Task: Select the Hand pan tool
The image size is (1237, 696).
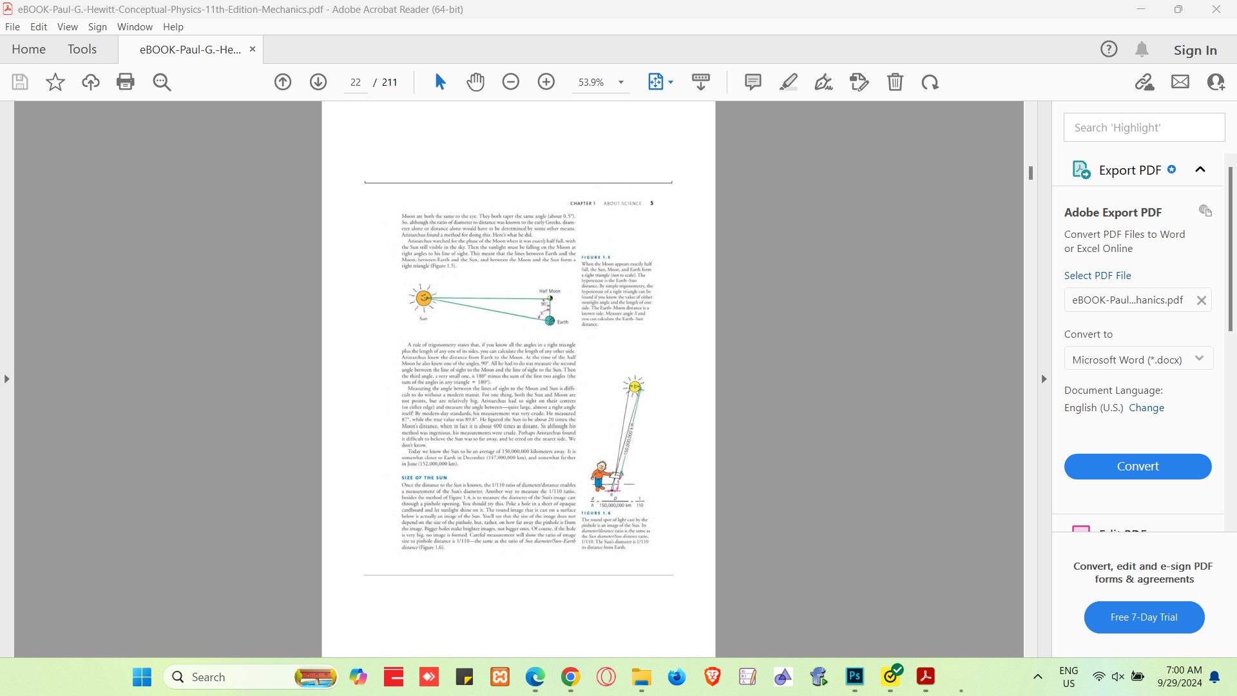Action: tap(475, 82)
